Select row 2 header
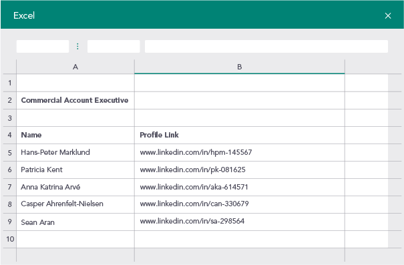 [x=10, y=100]
